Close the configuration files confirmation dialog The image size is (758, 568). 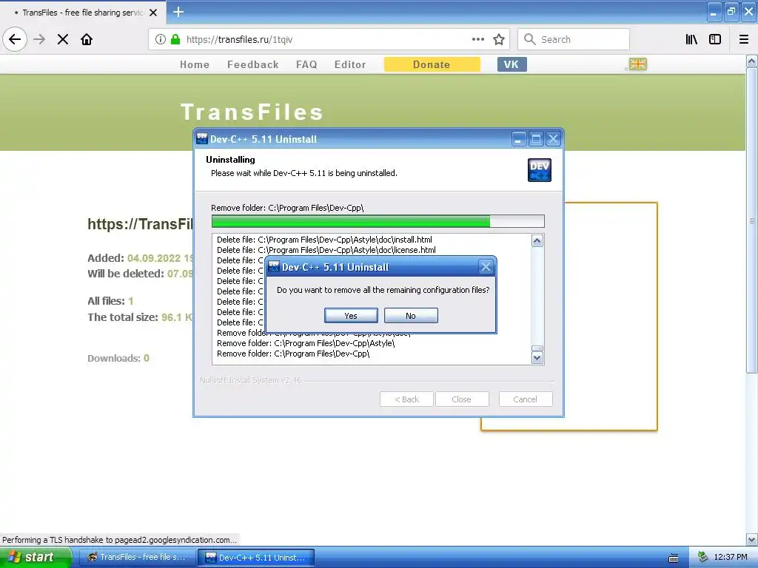coord(486,266)
